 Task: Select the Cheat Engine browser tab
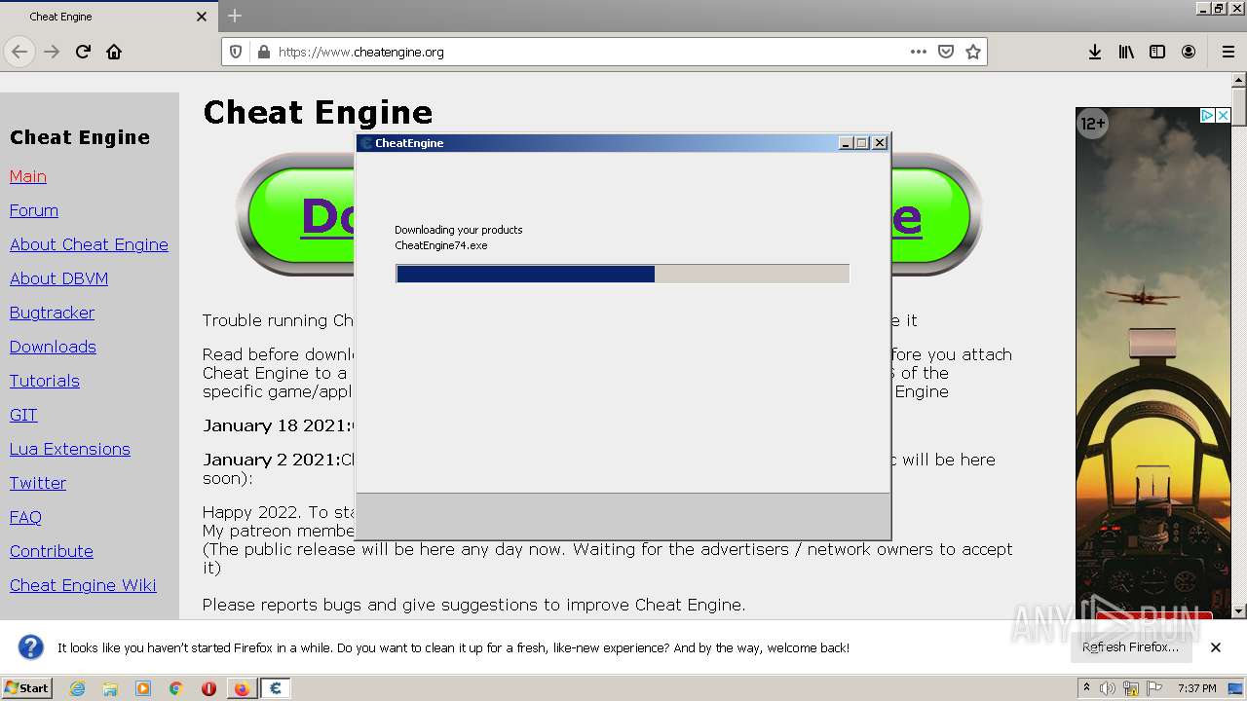click(x=107, y=17)
